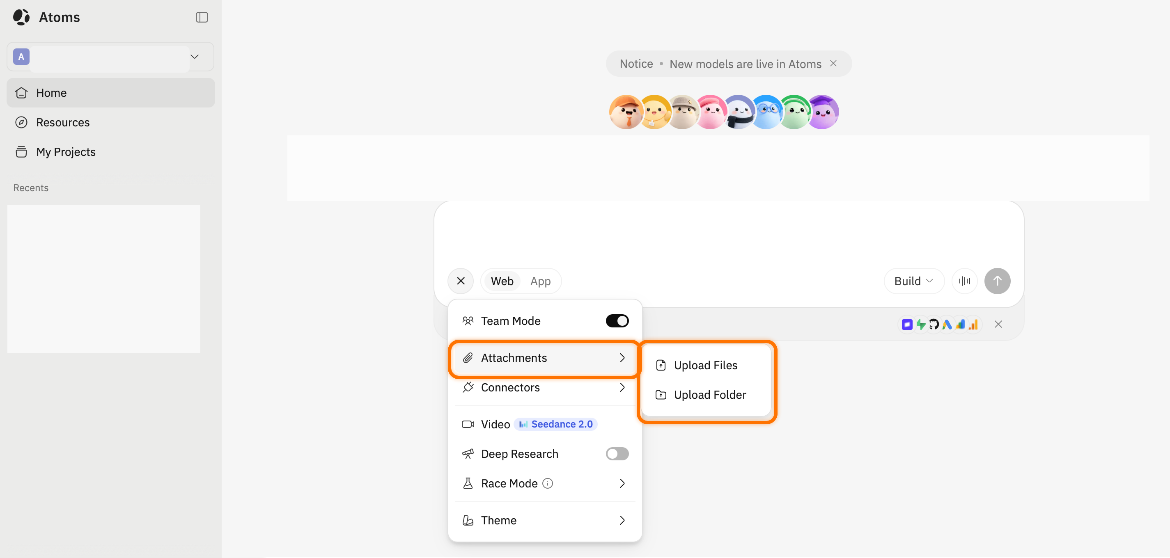This screenshot has height=558, width=1170.
Task: Open Resources in the sidebar
Action: (x=110, y=122)
